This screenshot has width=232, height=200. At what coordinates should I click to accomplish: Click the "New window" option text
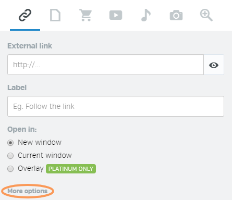(x=40, y=142)
